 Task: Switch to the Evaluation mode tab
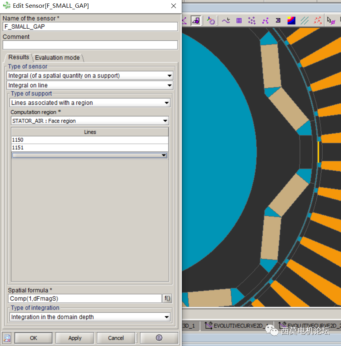pyautogui.click(x=57, y=58)
